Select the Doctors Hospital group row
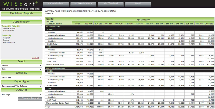This screenshot has height=109, width=215. (x=130, y=27)
